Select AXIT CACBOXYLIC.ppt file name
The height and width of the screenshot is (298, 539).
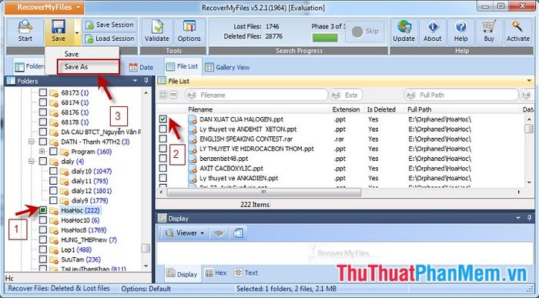click(231, 169)
